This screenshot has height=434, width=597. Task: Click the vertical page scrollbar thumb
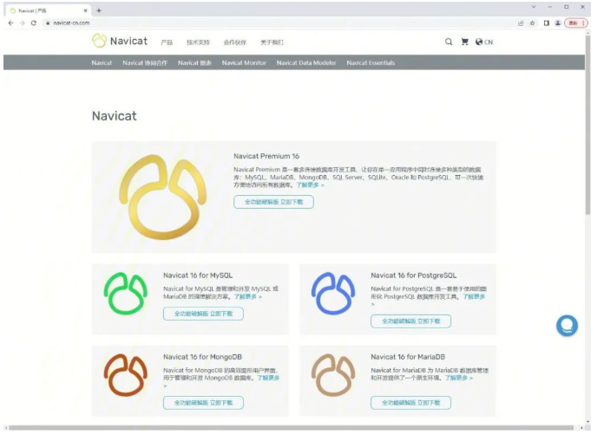(588, 126)
